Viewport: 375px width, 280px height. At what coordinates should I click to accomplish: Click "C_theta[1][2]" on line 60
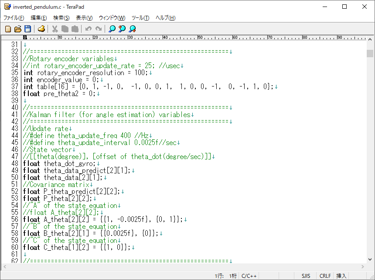coord(66,247)
